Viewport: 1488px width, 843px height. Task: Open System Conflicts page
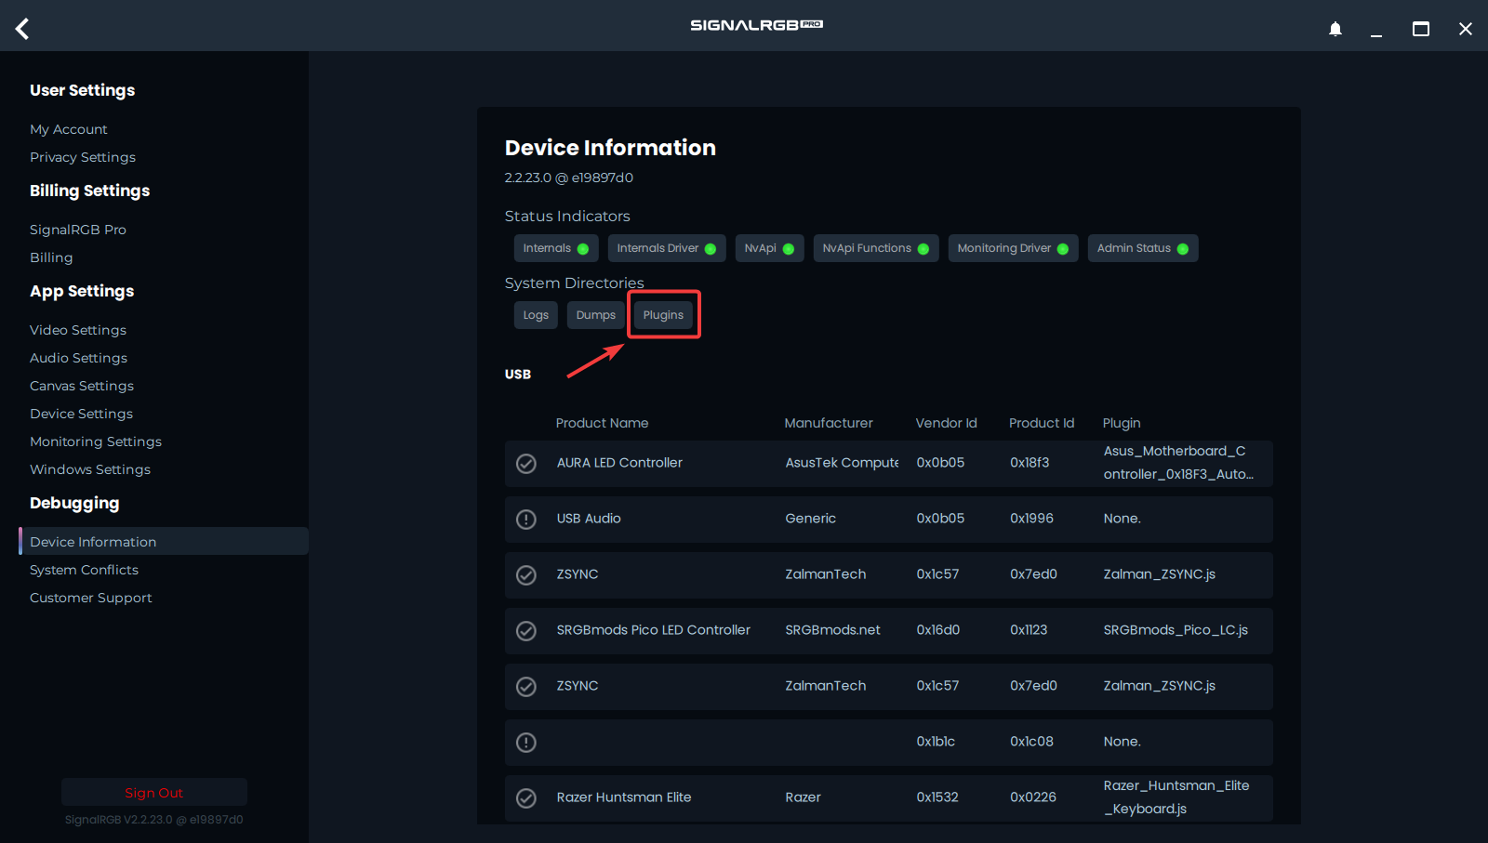84,570
